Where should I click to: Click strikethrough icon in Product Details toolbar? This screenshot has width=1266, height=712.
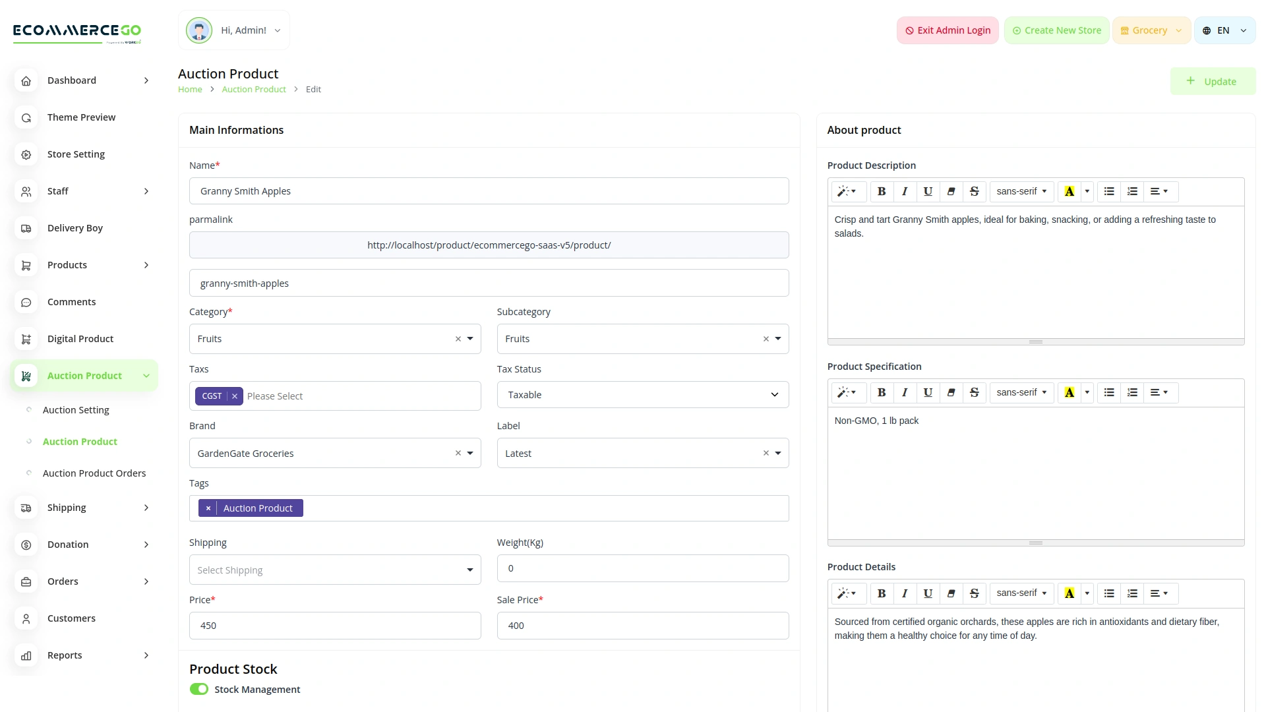coord(974,593)
